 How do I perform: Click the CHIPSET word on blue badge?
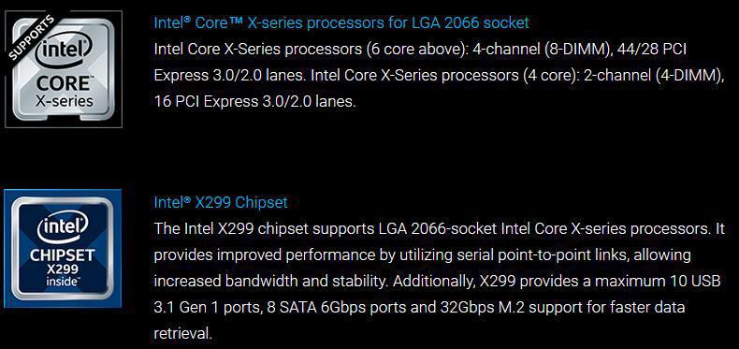coord(63,256)
